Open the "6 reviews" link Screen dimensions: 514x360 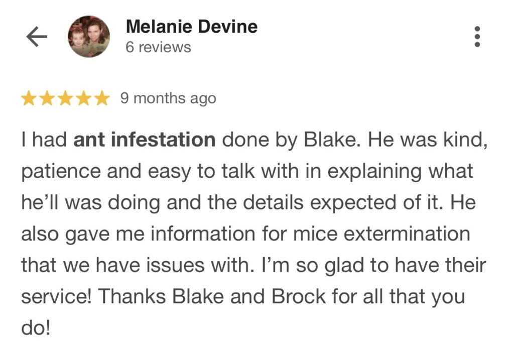click(158, 47)
